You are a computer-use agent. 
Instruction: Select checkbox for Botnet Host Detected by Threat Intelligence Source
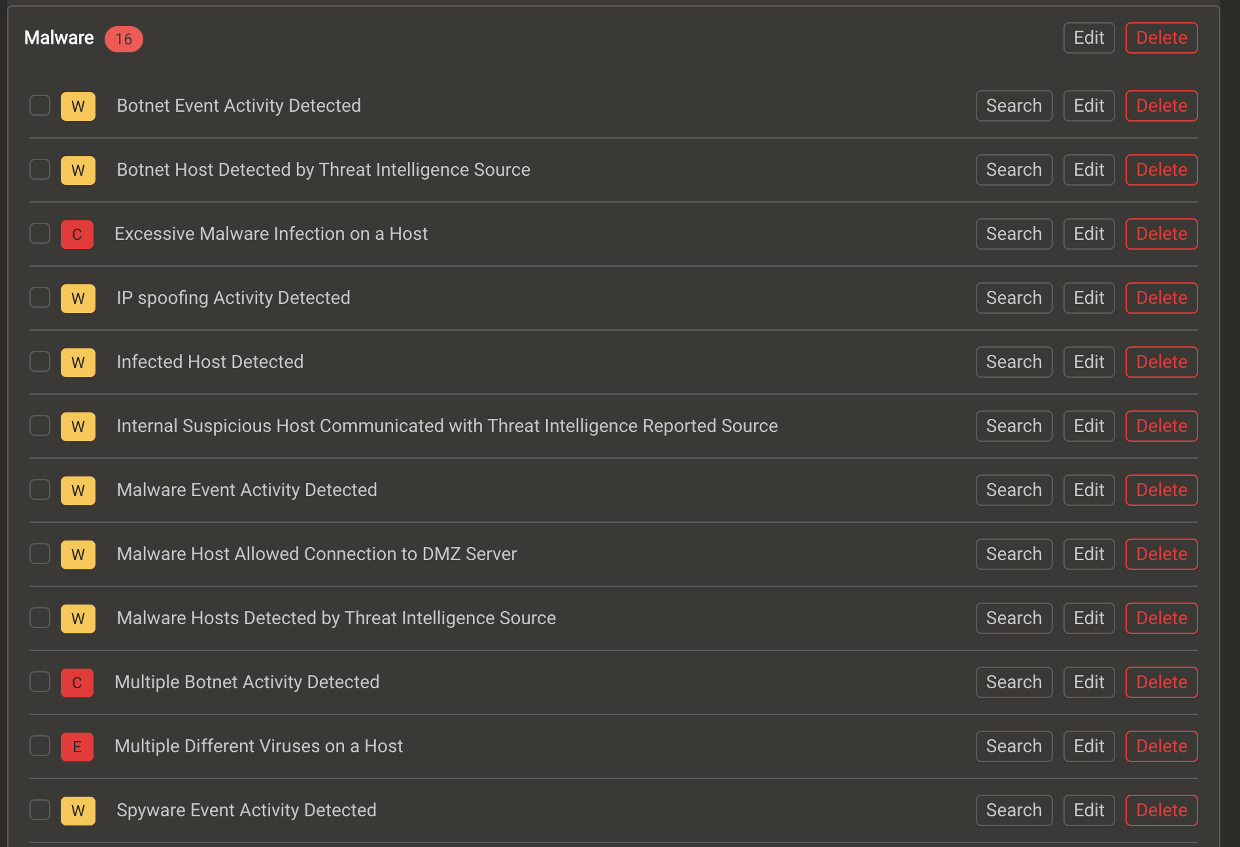coord(40,169)
